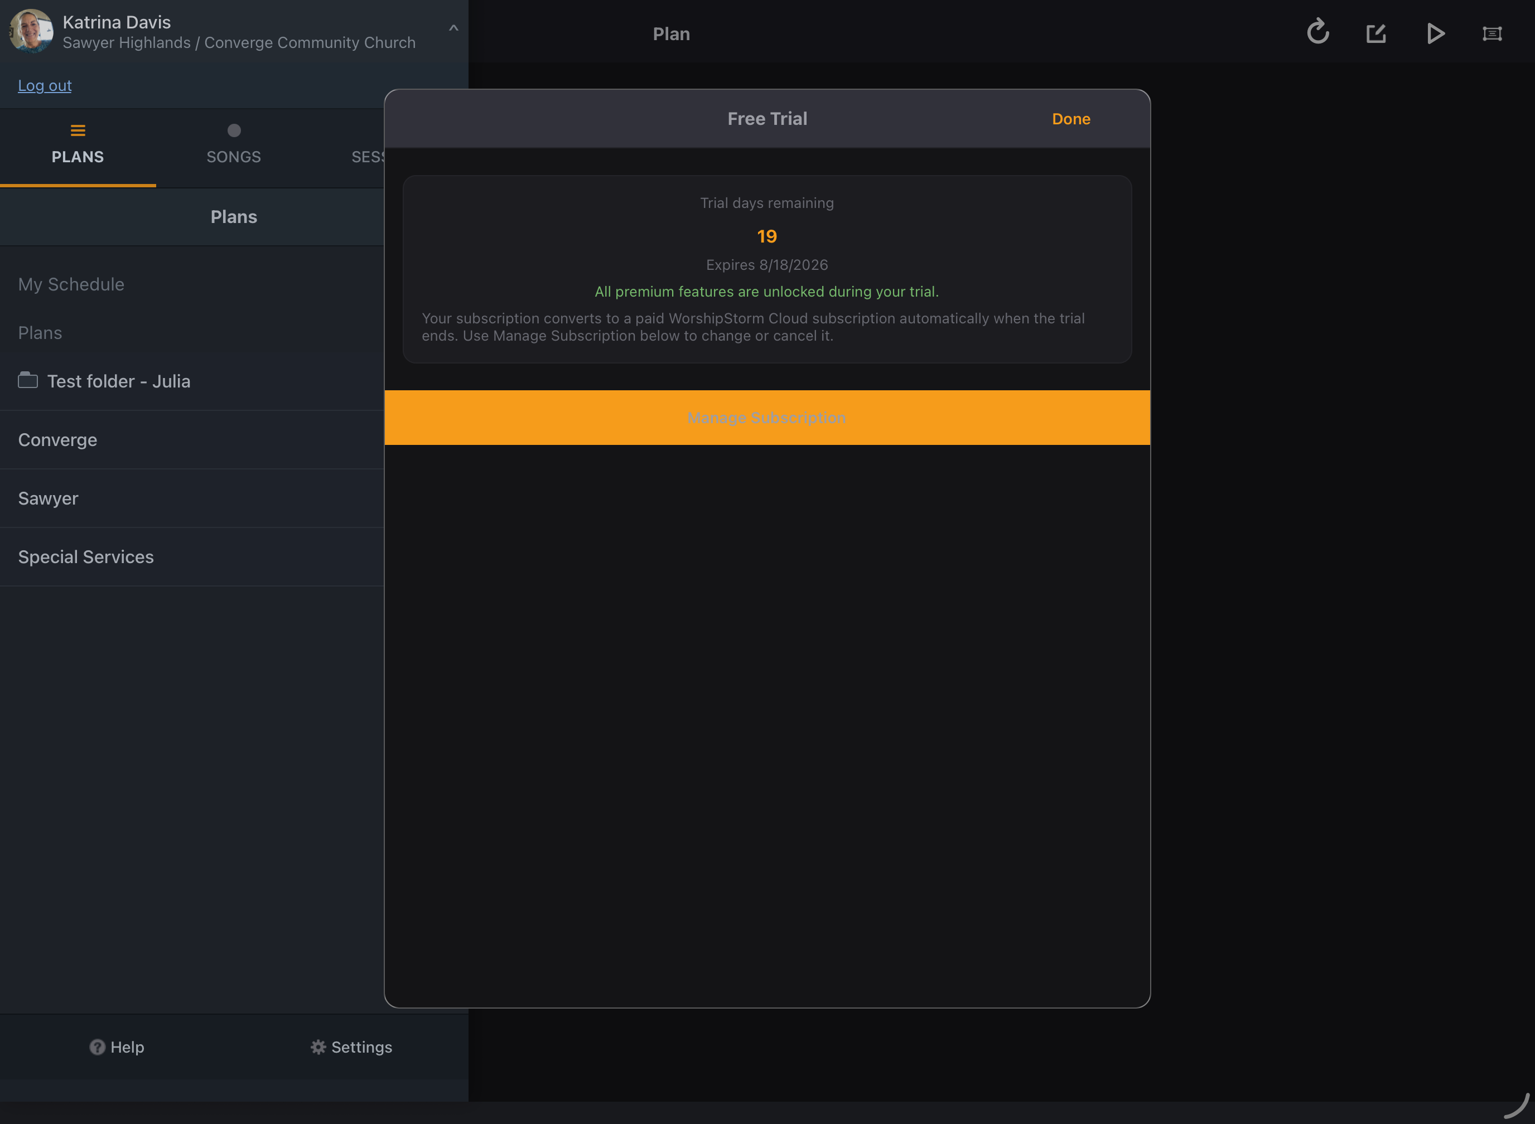Viewport: 1535px width, 1124px height.
Task: Click the folder icon beside Test folder
Action: [28, 380]
